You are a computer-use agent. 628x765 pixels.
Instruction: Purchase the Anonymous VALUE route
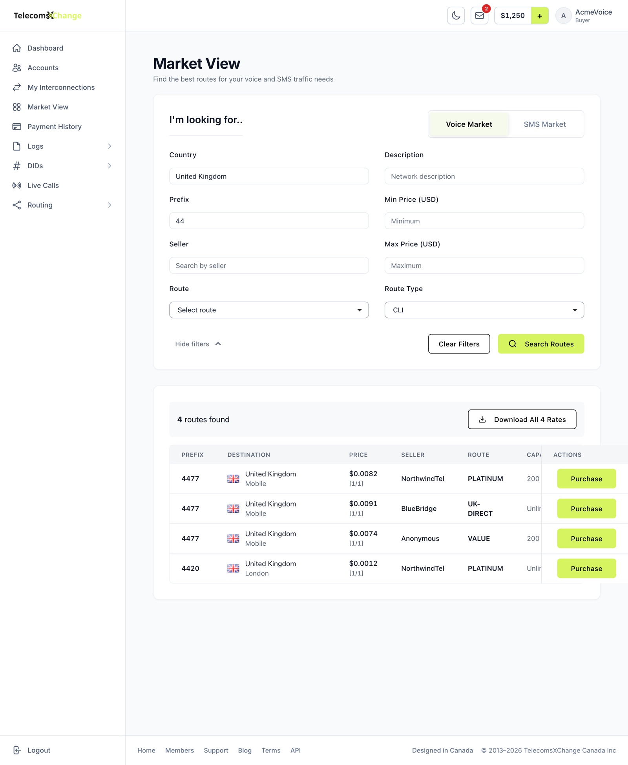pyautogui.click(x=586, y=539)
